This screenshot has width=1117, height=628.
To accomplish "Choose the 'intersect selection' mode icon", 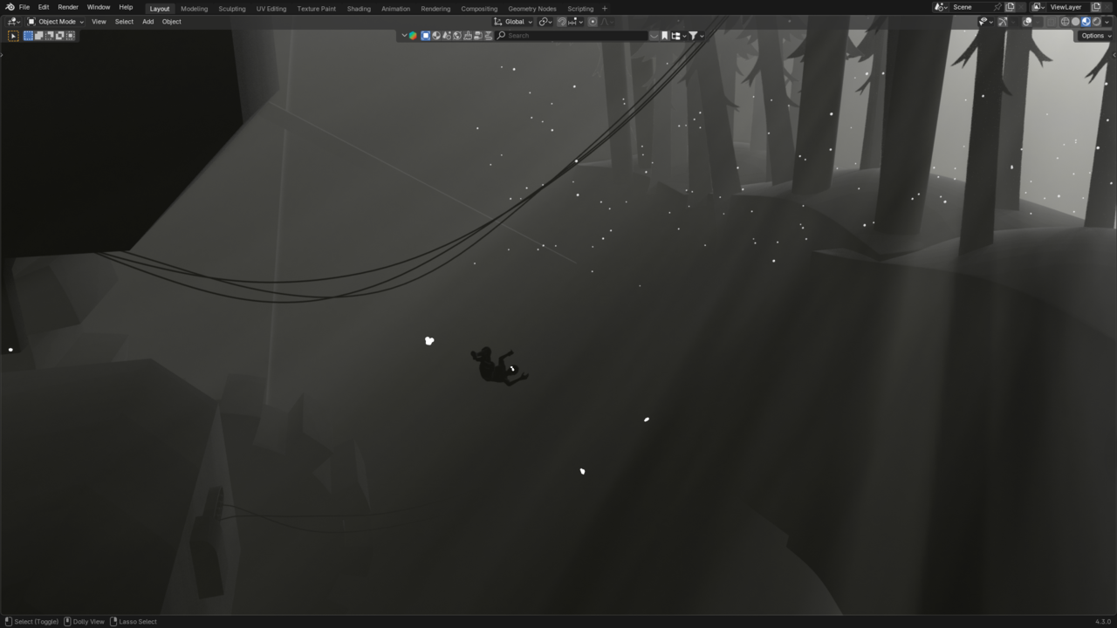I will pyautogui.click(x=71, y=36).
